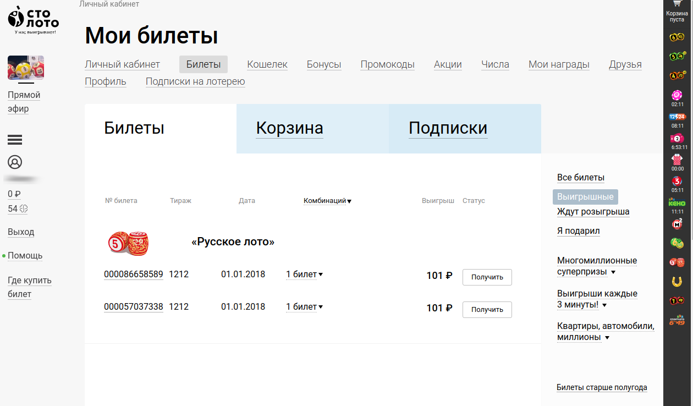Screen dimensions: 693x406
Task: Go to Мои награды section
Action: pyautogui.click(x=559, y=64)
